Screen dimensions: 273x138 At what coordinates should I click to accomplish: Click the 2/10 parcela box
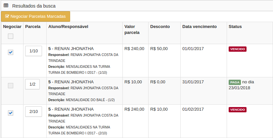[34, 112]
